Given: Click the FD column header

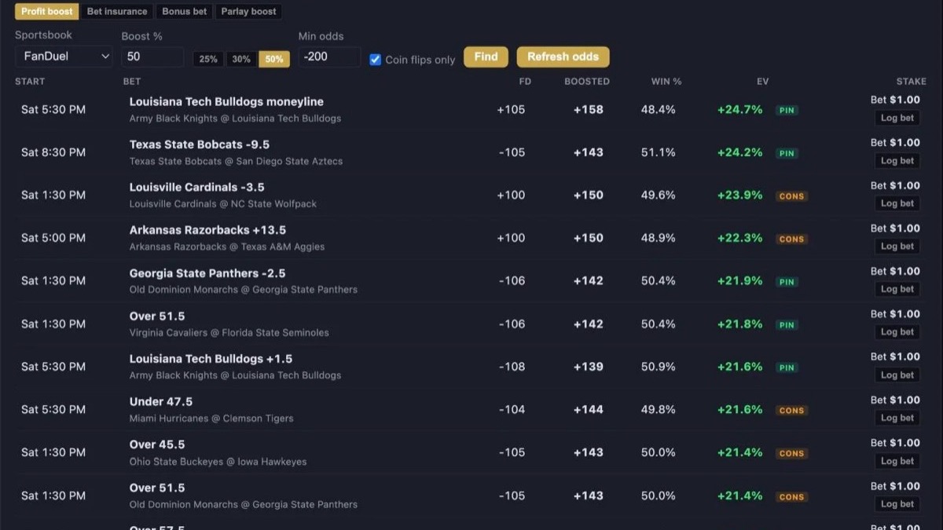Looking at the screenshot, I should click(525, 82).
